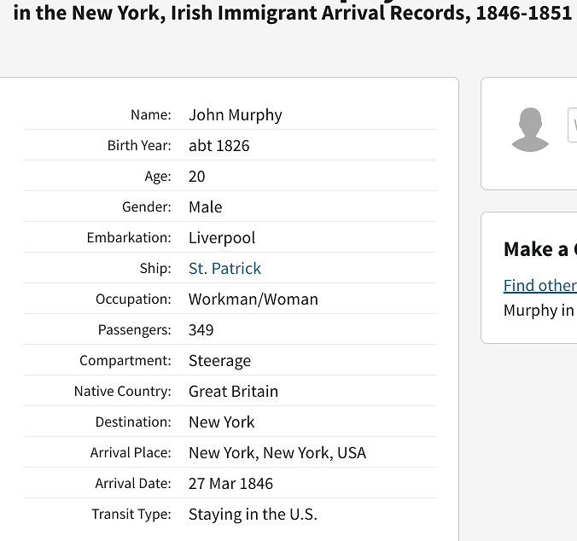Click the age value 20
Screen dimensions: 577x541
click(x=197, y=177)
